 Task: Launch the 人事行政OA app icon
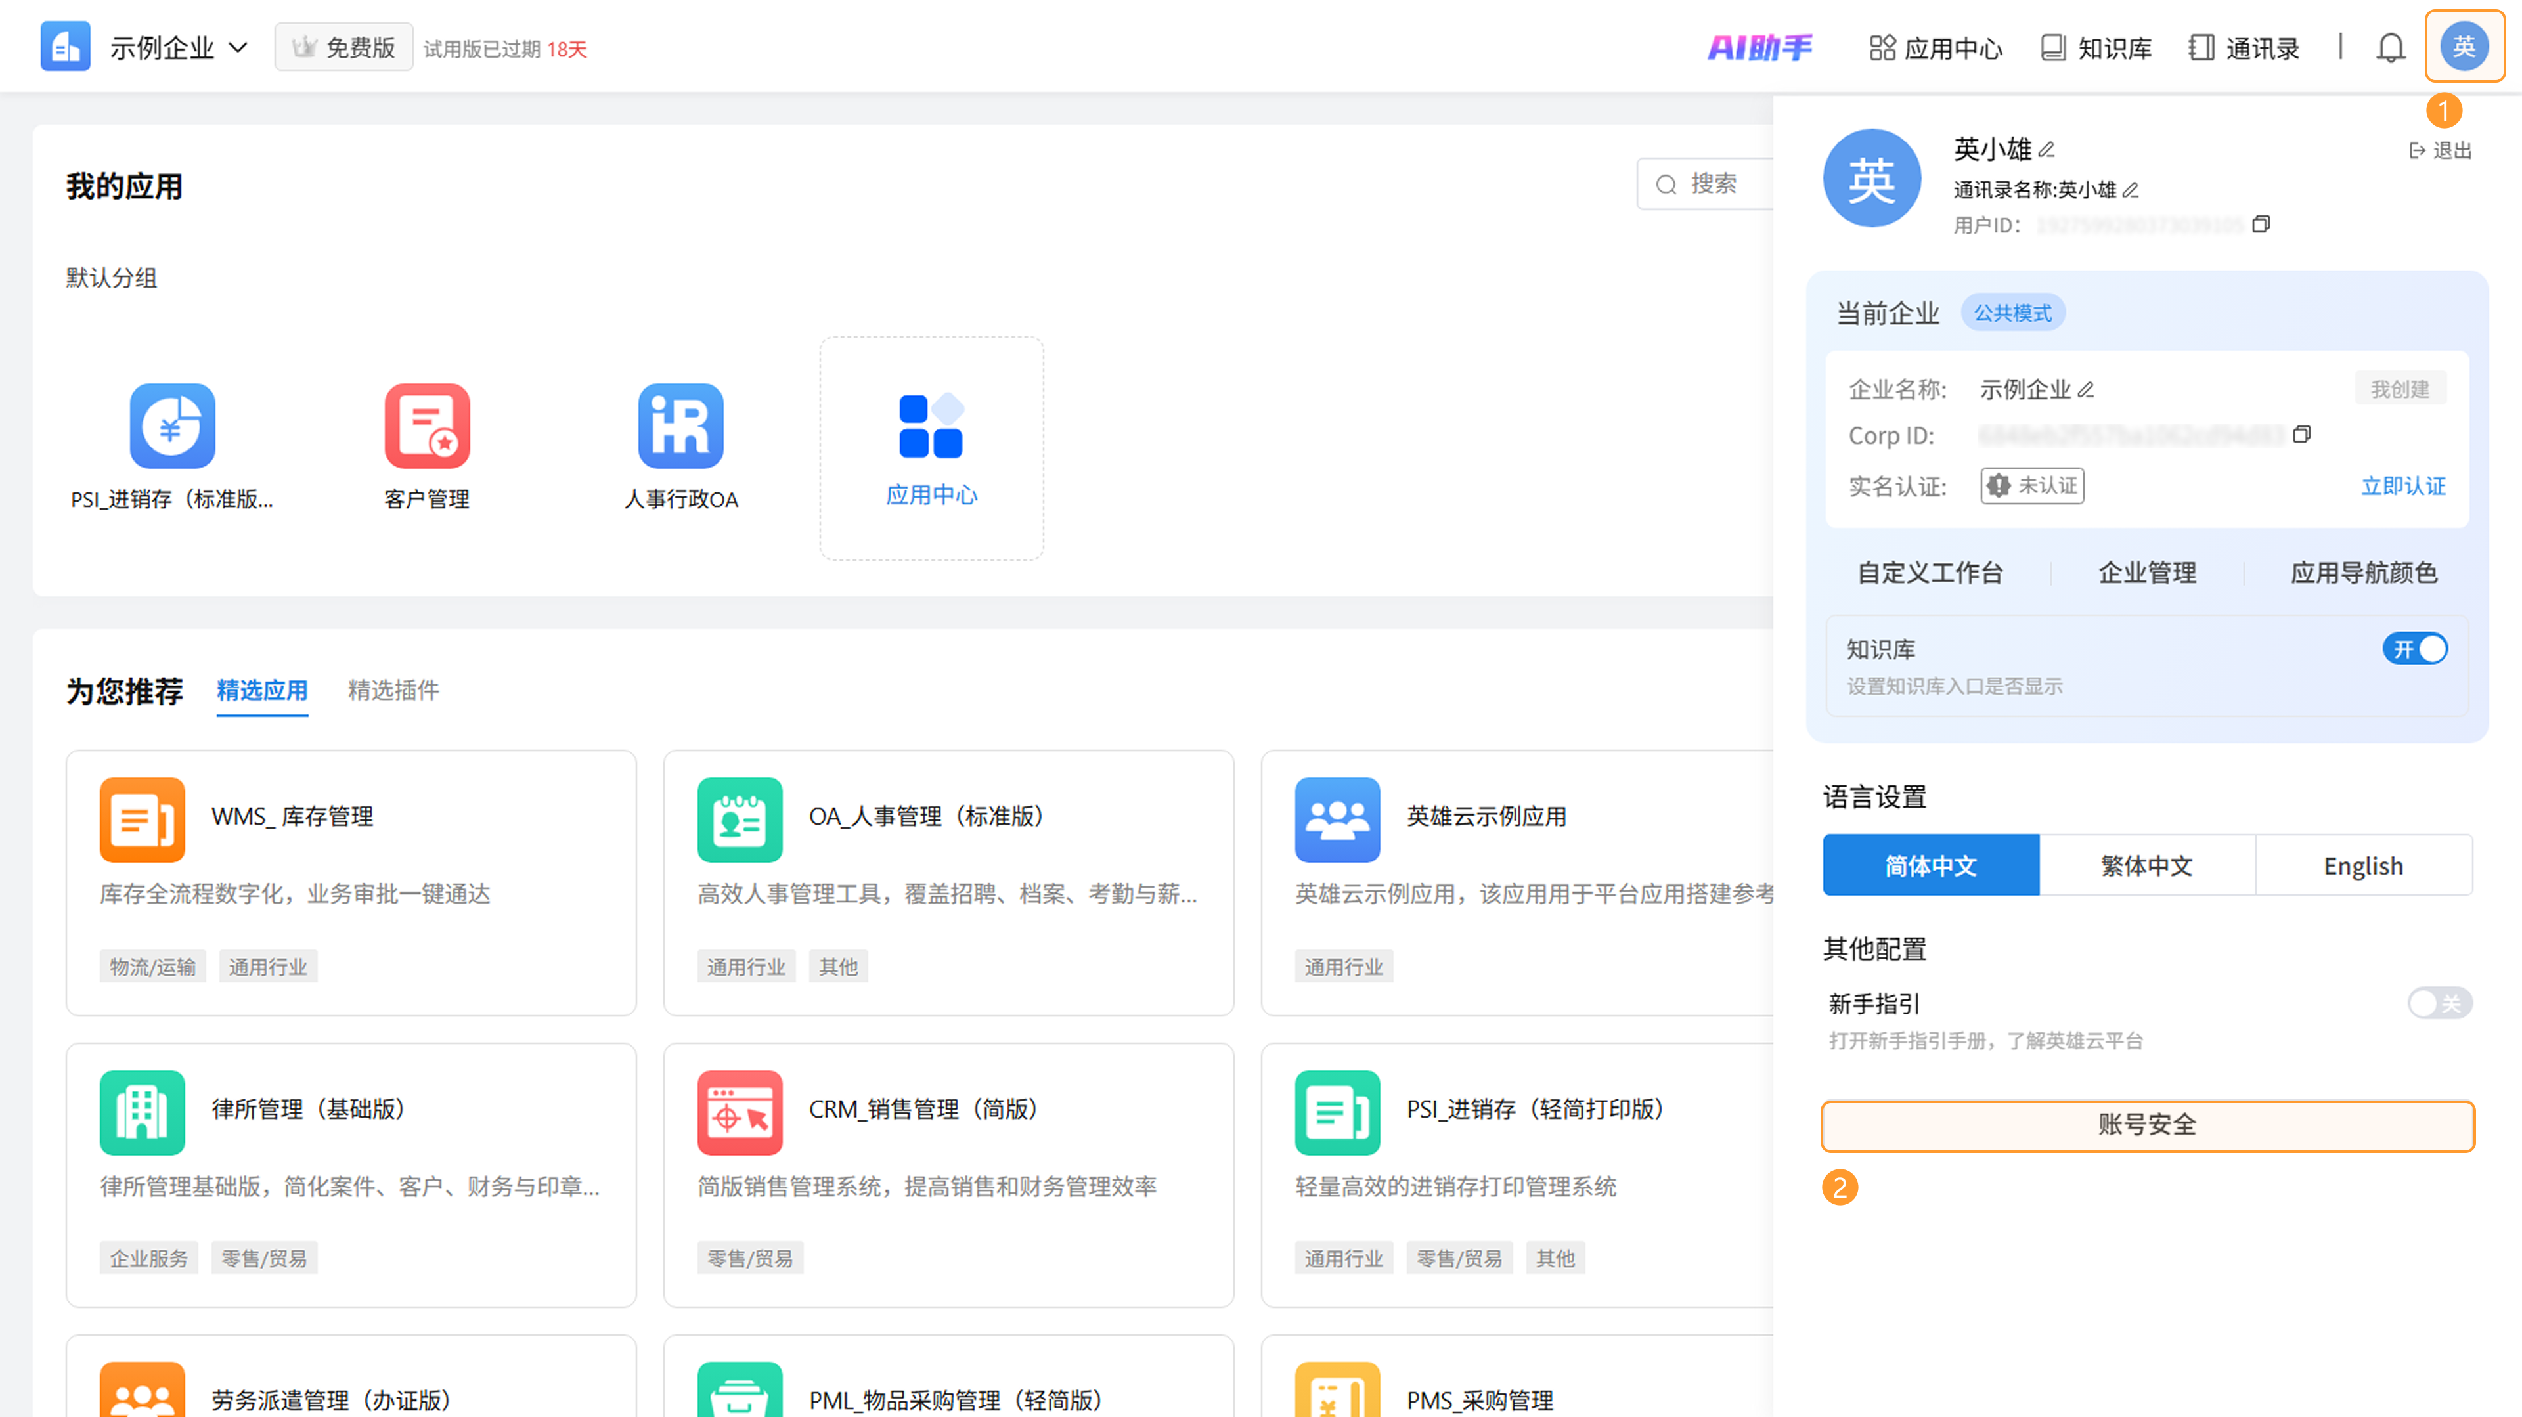pyautogui.click(x=680, y=427)
